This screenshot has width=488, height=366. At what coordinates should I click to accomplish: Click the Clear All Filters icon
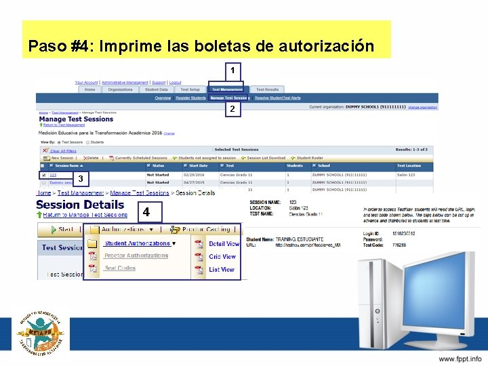pos(46,150)
